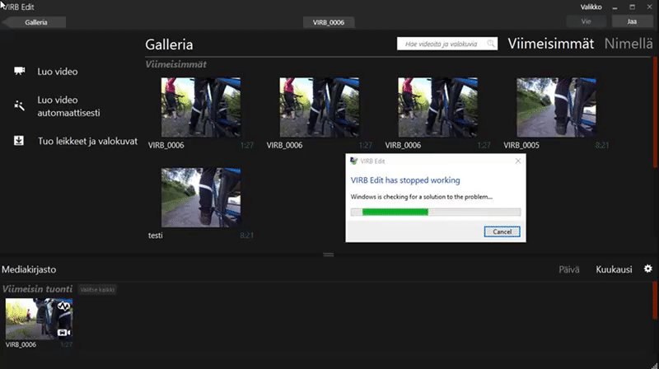This screenshot has height=369, width=659.
Task: Click the gallery vertical scrollbar
Action: tap(655, 111)
